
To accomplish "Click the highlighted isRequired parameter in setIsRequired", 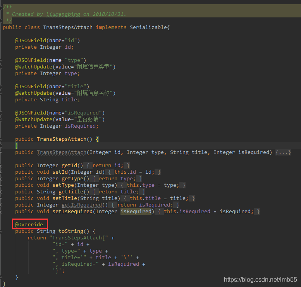I will pyautogui.click(x=136, y=212).
